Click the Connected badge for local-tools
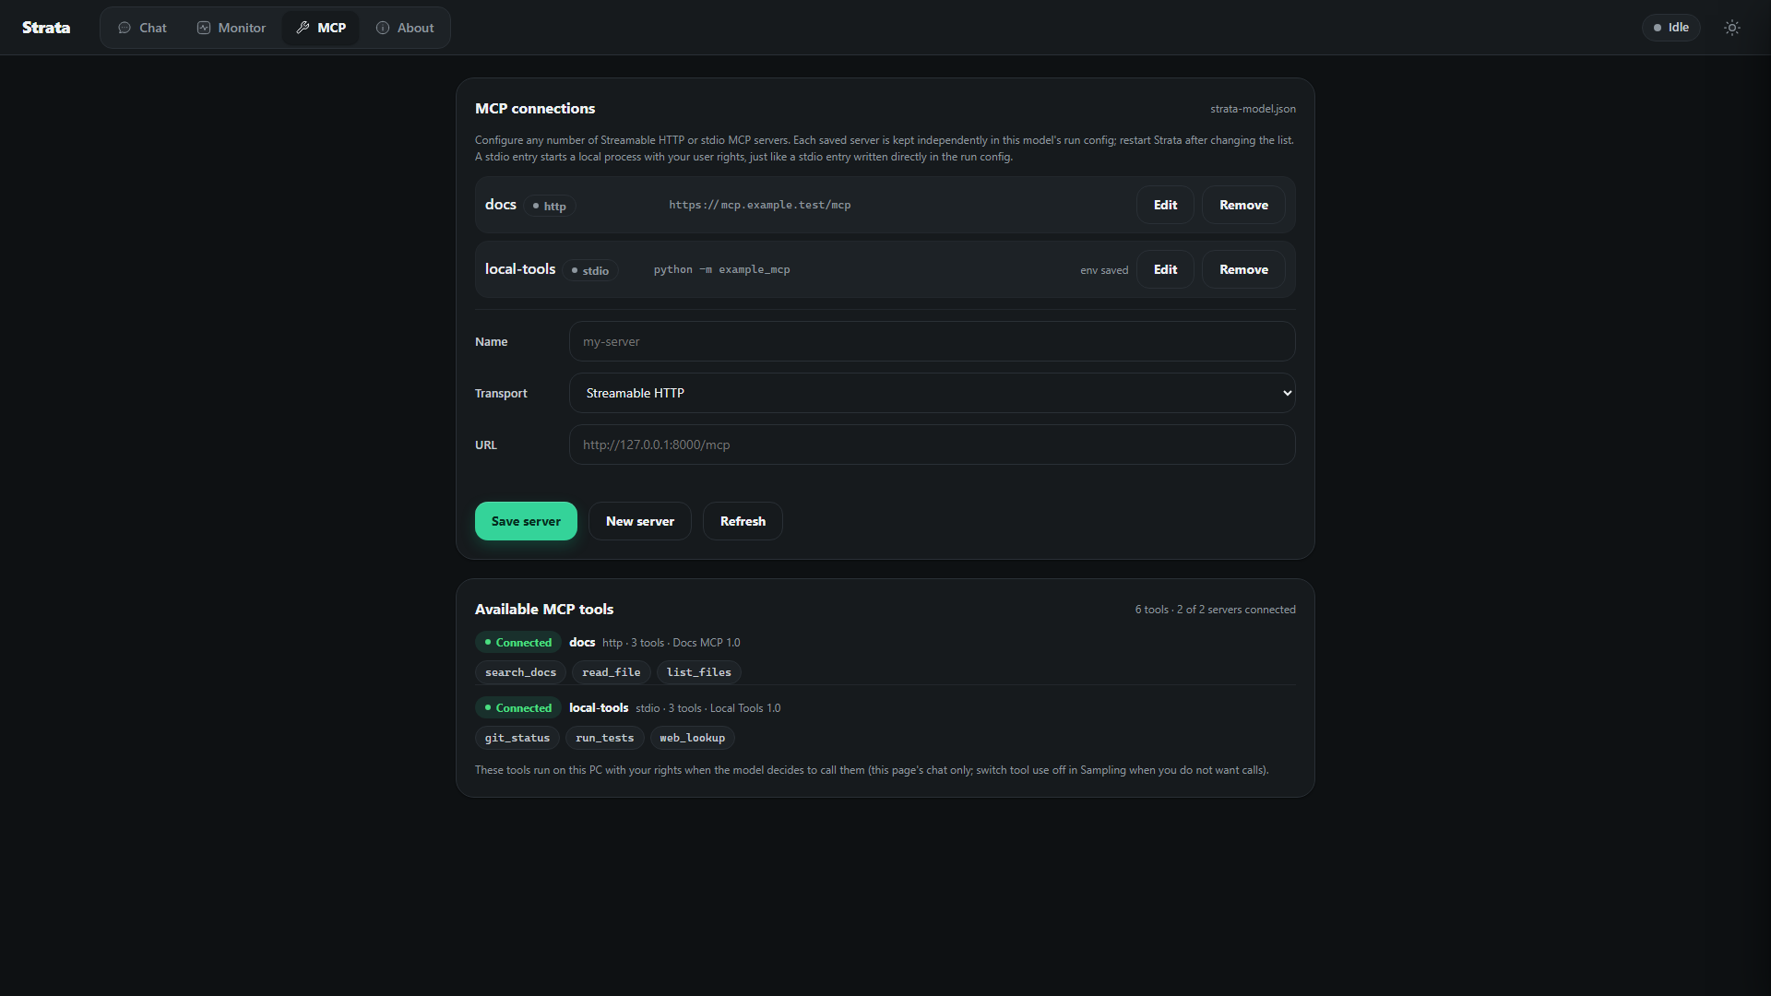Image resolution: width=1771 pixels, height=996 pixels. click(517, 708)
